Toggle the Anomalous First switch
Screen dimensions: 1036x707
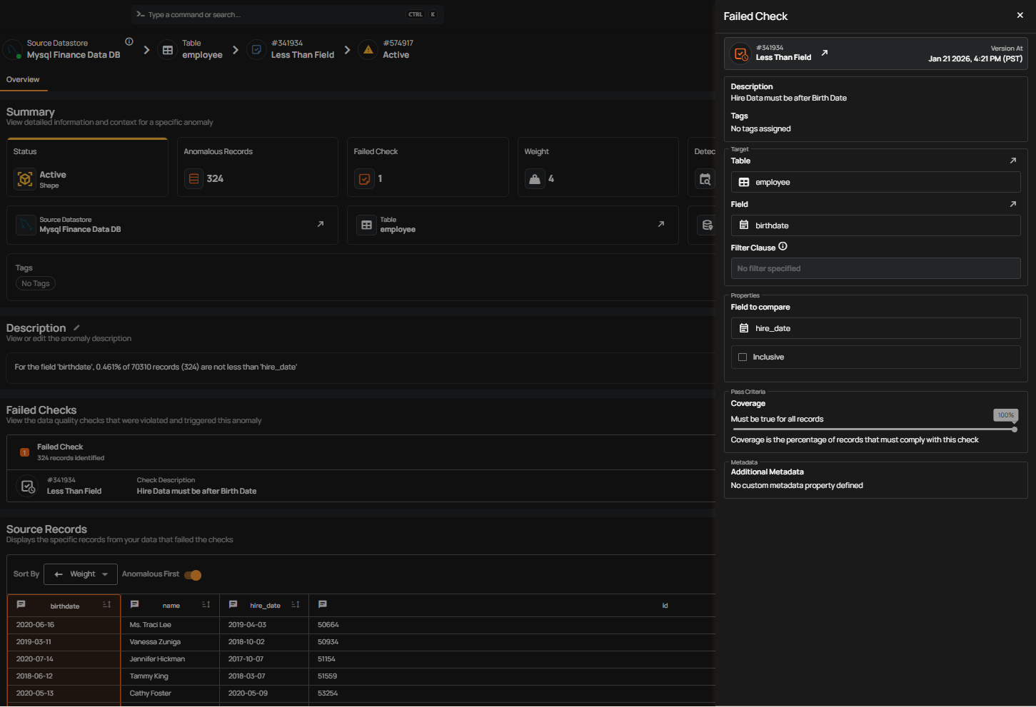click(x=193, y=575)
